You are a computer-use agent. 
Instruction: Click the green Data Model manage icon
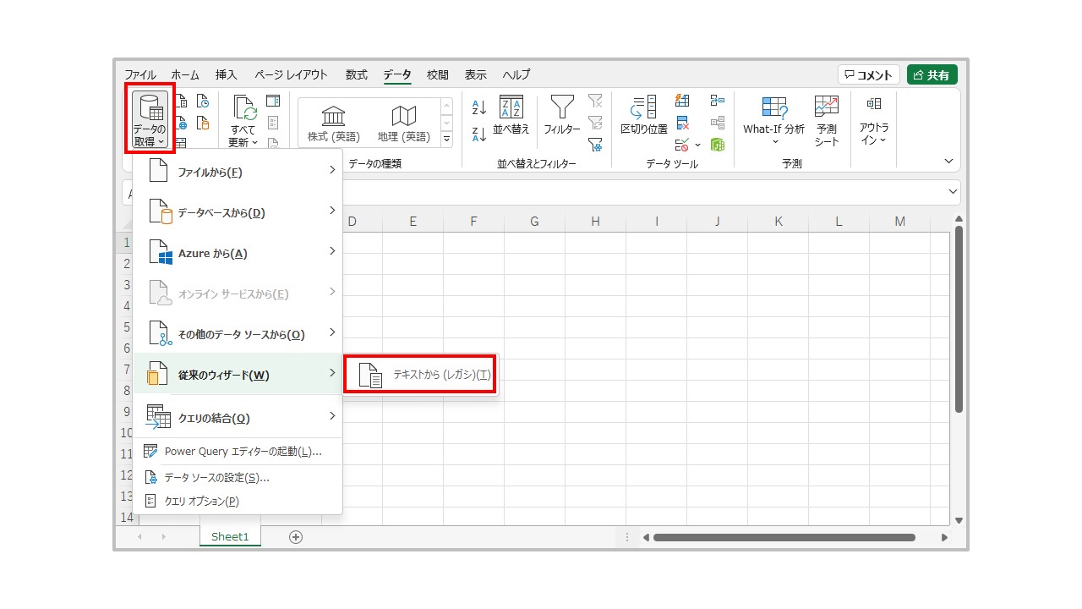(x=718, y=145)
